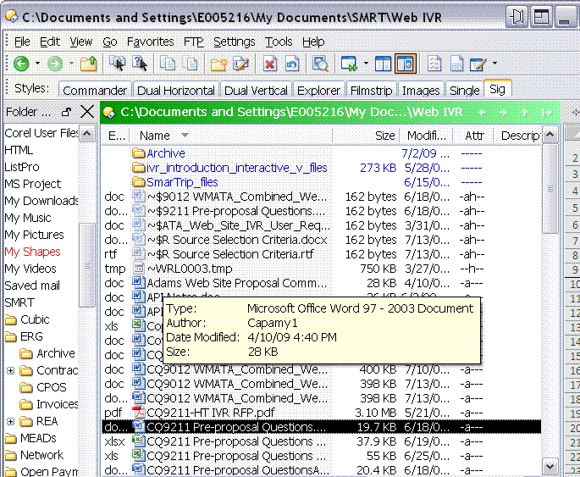Go up one folder level
The image size is (580, 477).
pos(88,64)
